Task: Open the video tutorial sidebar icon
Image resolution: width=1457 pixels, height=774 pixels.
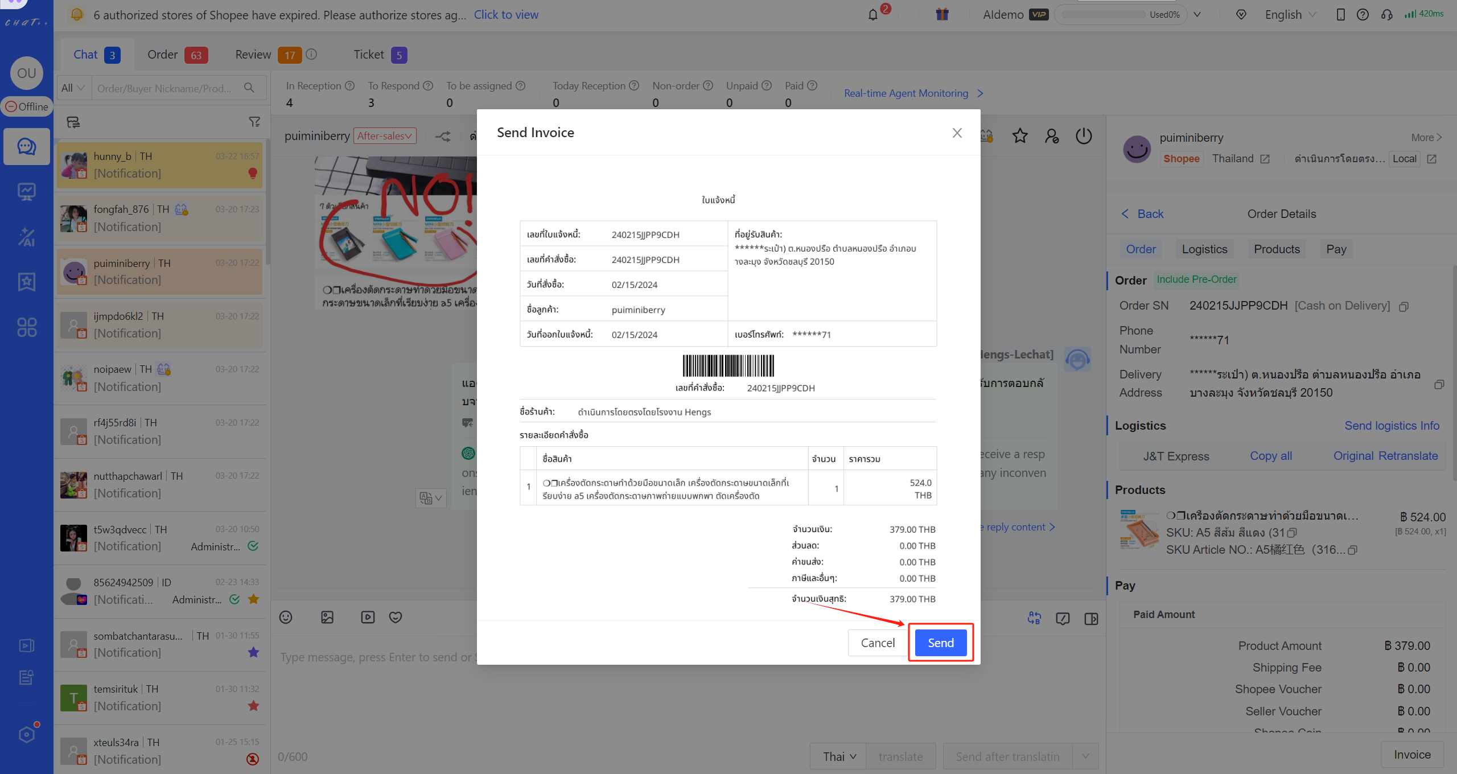Action: [27, 645]
